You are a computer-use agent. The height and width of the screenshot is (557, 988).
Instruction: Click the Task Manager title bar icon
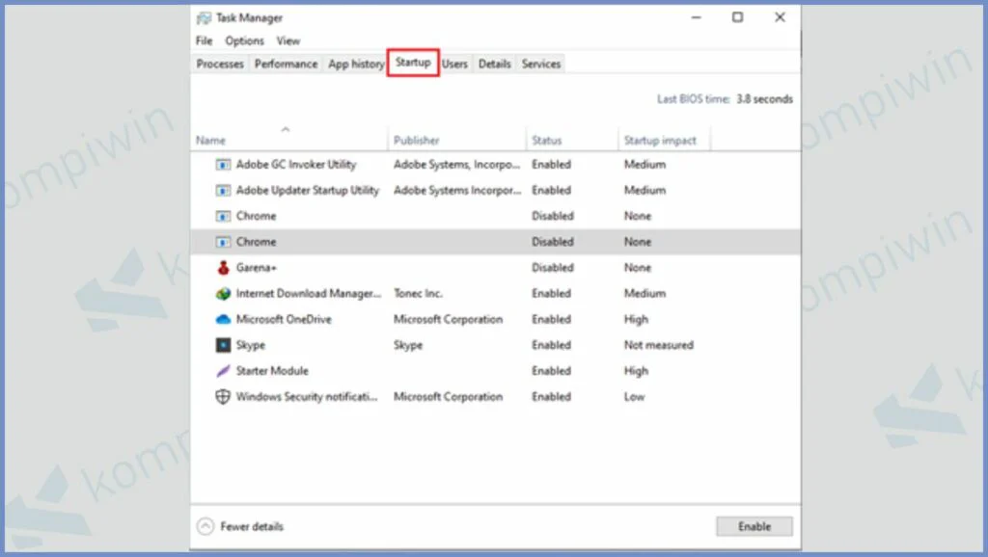(204, 17)
